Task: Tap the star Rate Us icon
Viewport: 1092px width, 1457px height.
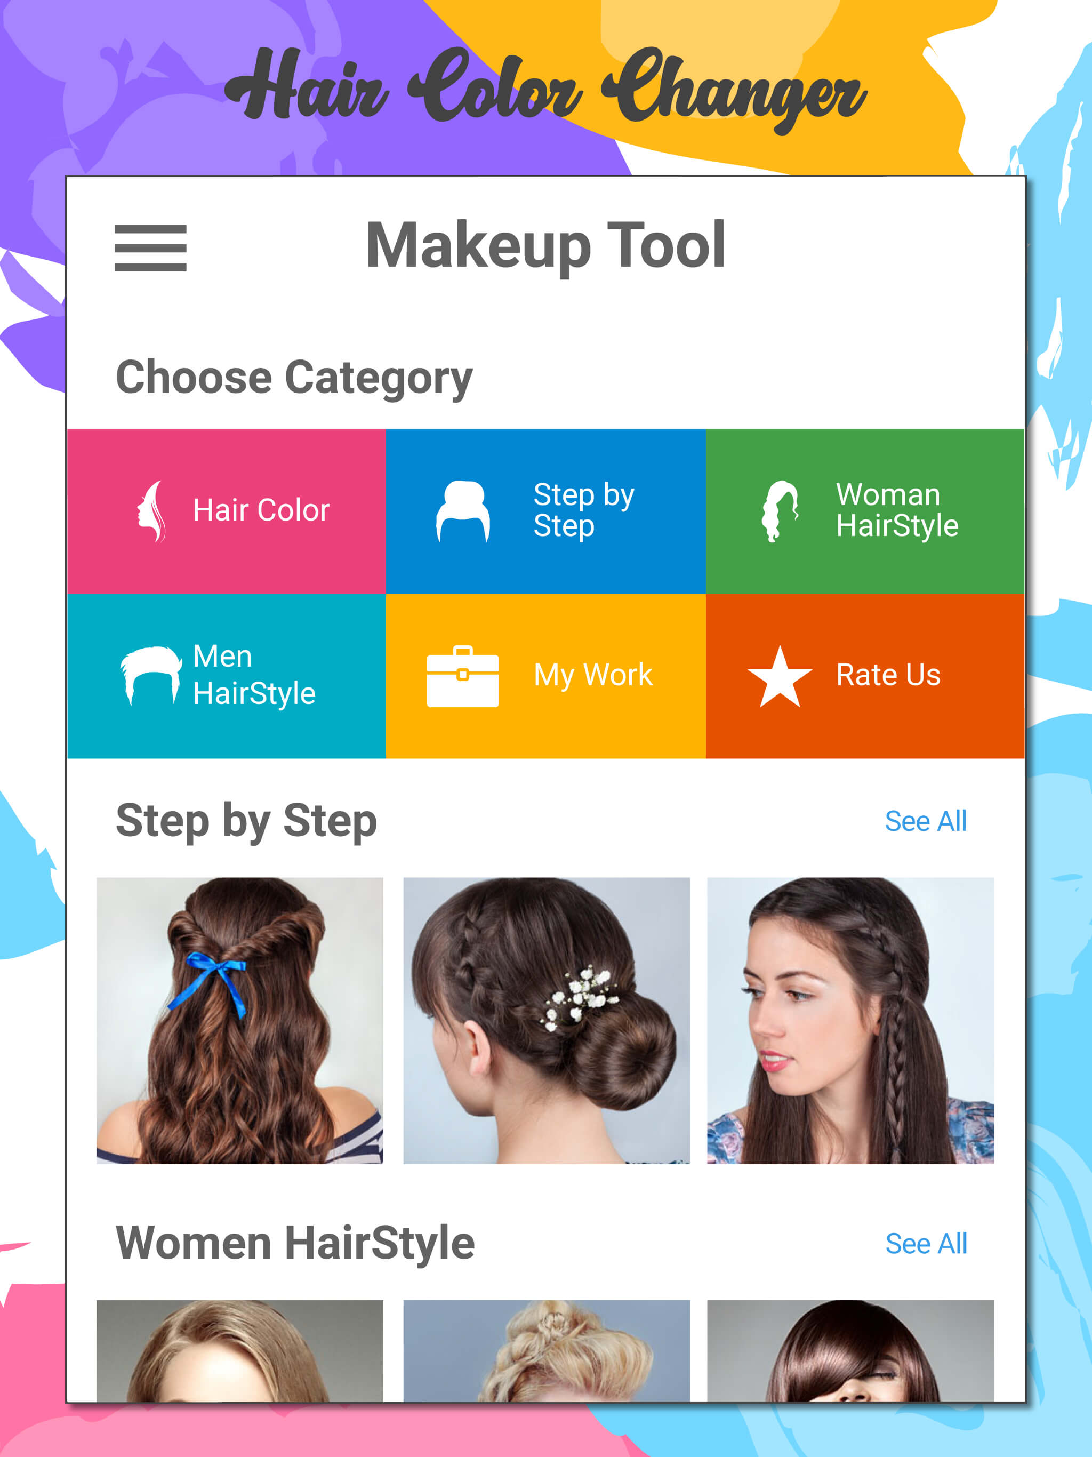Action: click(780, 676)
